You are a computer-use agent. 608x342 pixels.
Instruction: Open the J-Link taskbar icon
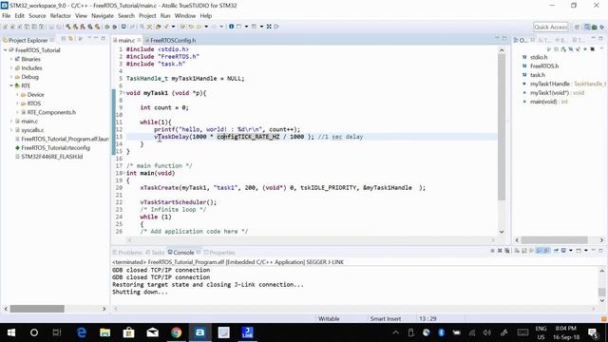pyautogui.click(x=247, y=332)
